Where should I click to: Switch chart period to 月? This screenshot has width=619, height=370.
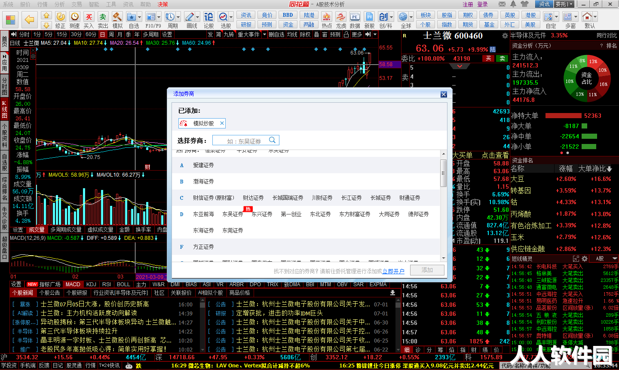coord(120,34)
